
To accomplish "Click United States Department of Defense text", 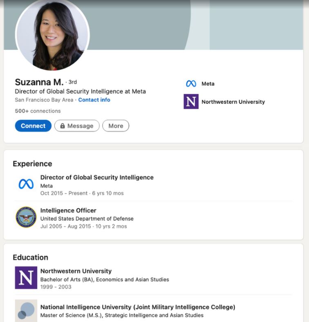I will [87, 218].
